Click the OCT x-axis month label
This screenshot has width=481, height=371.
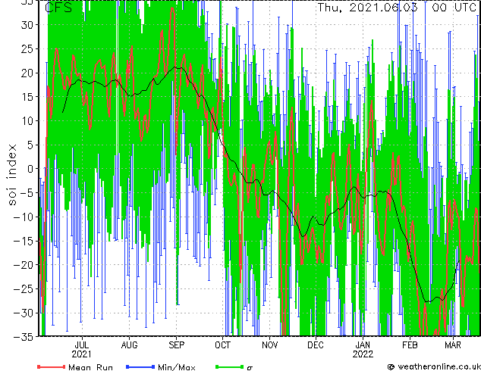222,345
